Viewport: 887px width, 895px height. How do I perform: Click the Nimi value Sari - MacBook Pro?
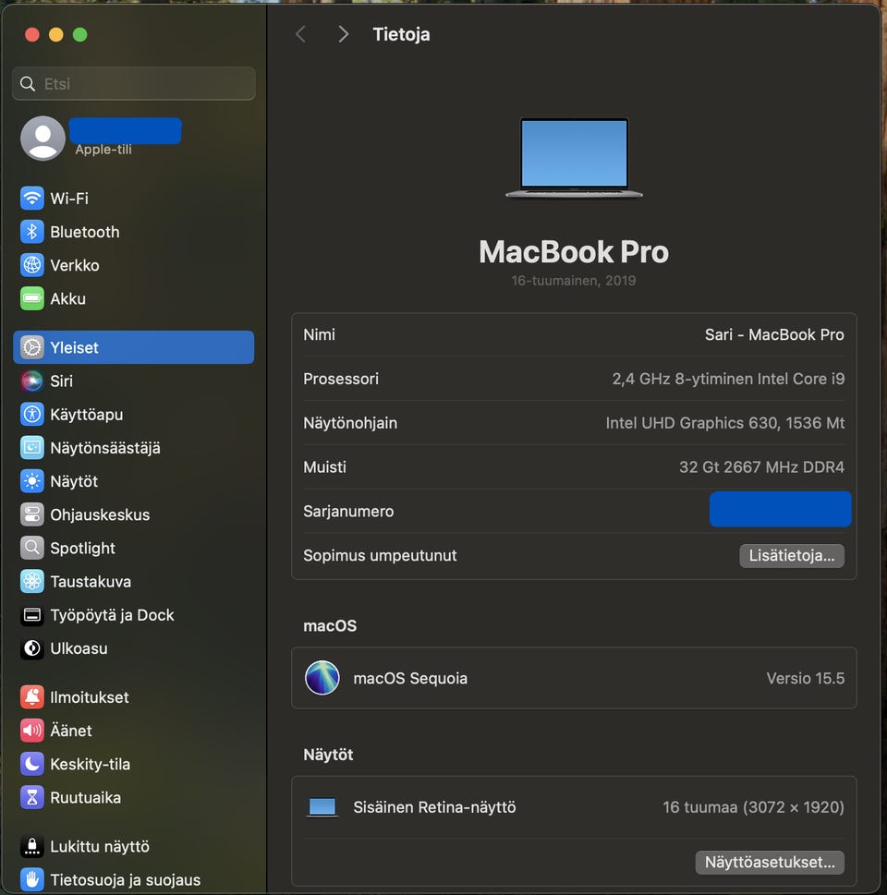pyautogui.click(x=774, y=334)
